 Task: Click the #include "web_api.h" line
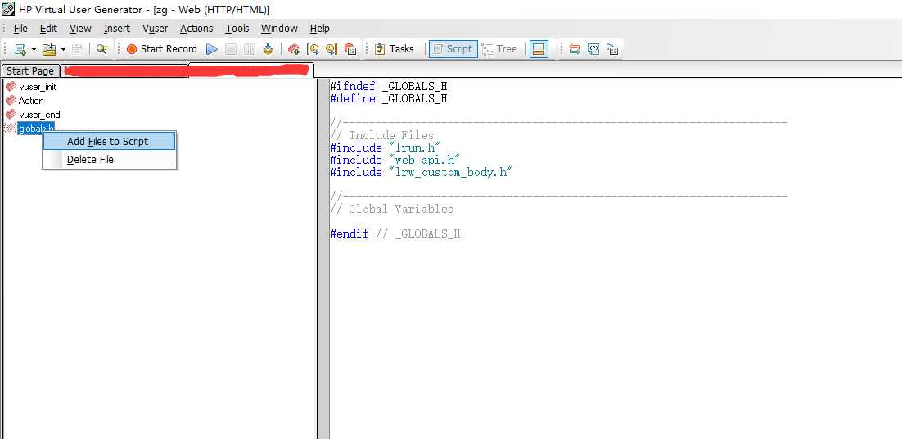tap(395, 160)
